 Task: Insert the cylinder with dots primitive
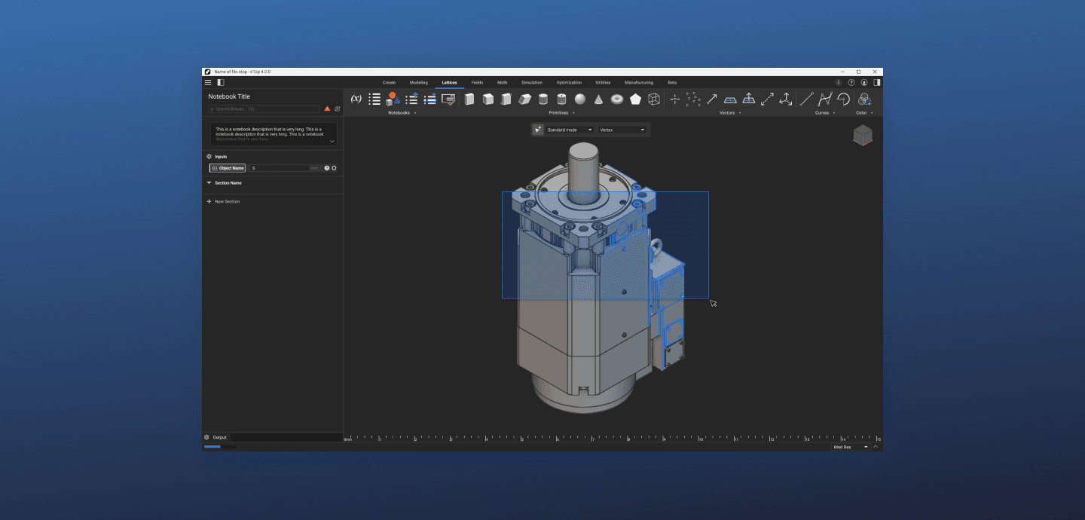pos(561,99)
